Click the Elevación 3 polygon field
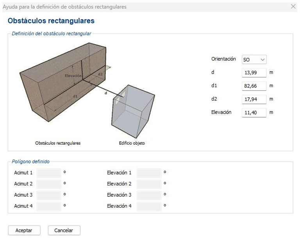The width and height of the screenshot is (300, 239). [x=149, y=196]
